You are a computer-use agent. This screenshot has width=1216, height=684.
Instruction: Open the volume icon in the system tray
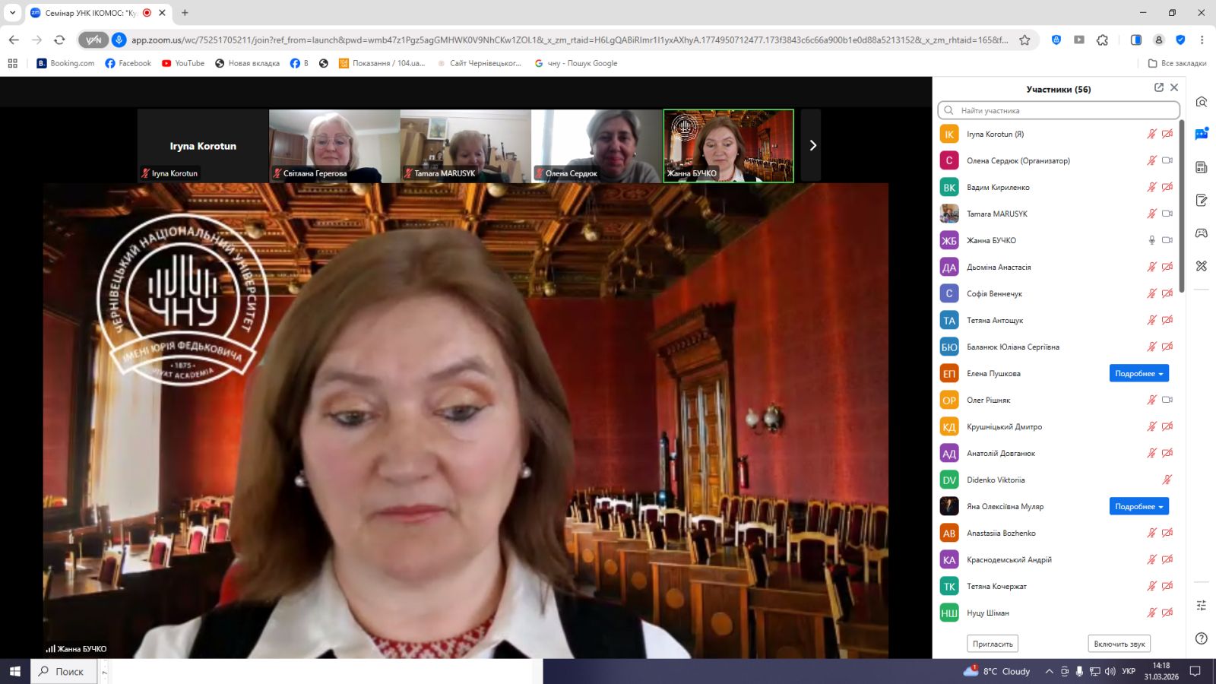(x=1110, y=671)
